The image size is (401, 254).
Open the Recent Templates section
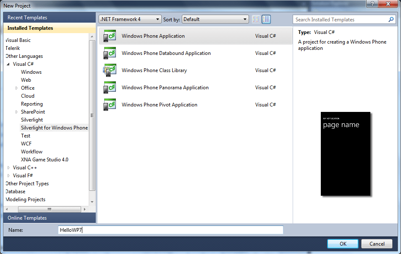pyautogui.click(x=50, y=18)
